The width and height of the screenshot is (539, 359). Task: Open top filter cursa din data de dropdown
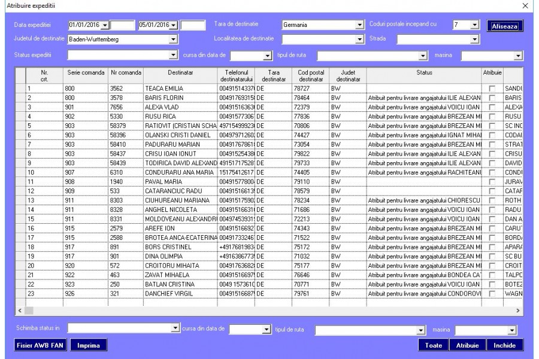pyautogui.click(x=268, y=56)
